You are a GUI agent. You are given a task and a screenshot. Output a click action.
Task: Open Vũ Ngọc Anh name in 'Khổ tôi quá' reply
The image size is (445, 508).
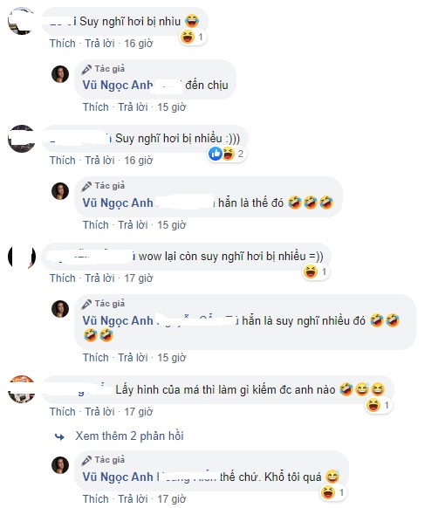118,477
